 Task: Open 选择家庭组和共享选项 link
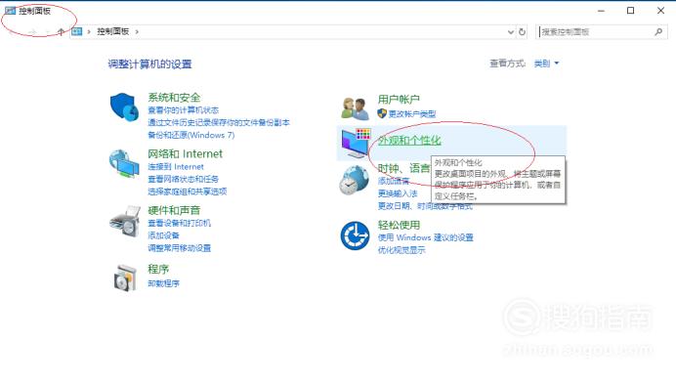click(188, 191)
